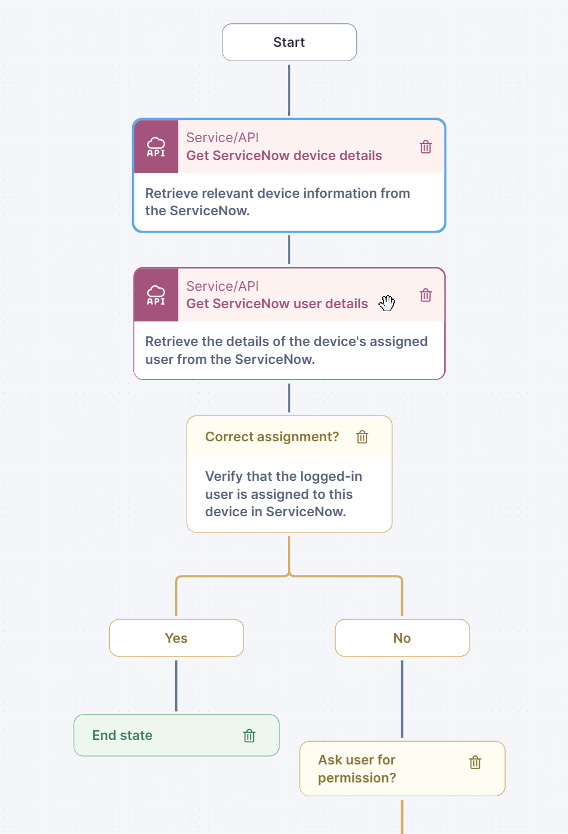
Task: Select the Start node
Action: point(289,42)
